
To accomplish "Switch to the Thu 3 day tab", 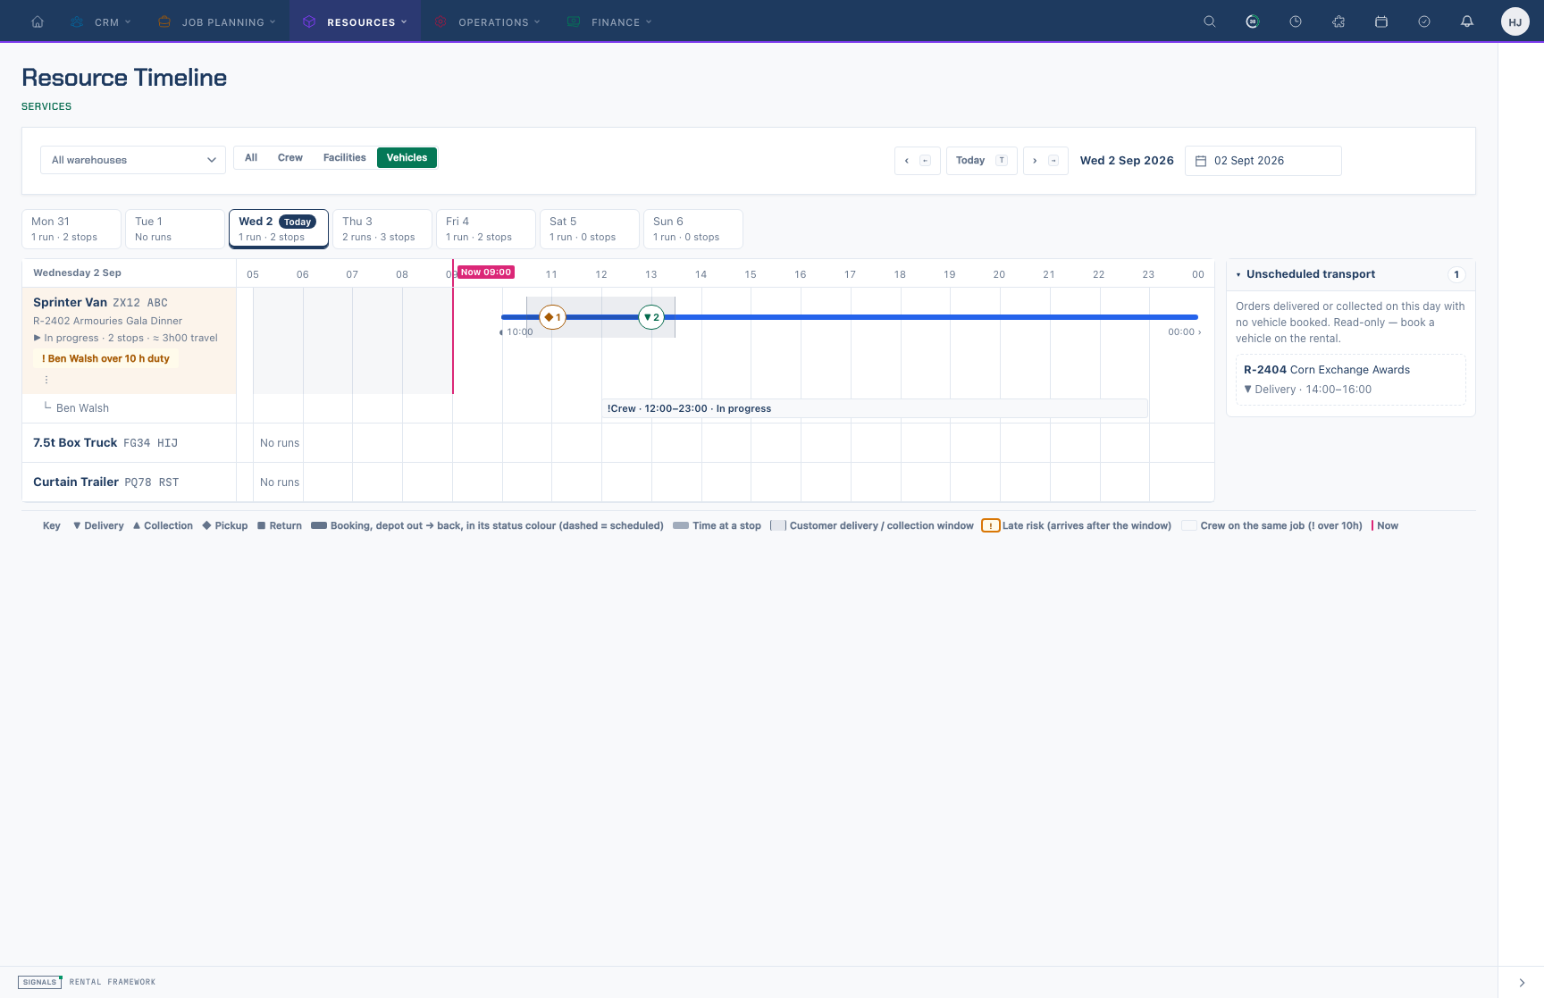I will [382, 229].
